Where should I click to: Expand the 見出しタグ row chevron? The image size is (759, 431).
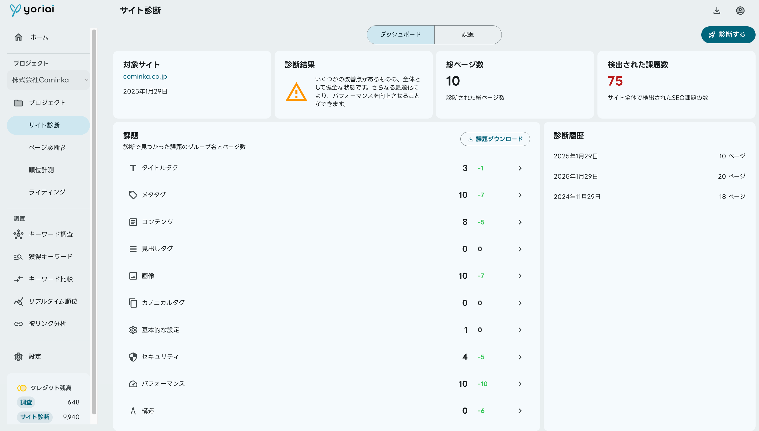pyautogui.click(x=520, y=249)
